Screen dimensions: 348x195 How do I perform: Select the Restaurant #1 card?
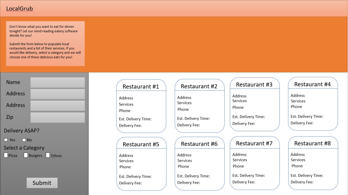tap(141, 106)
